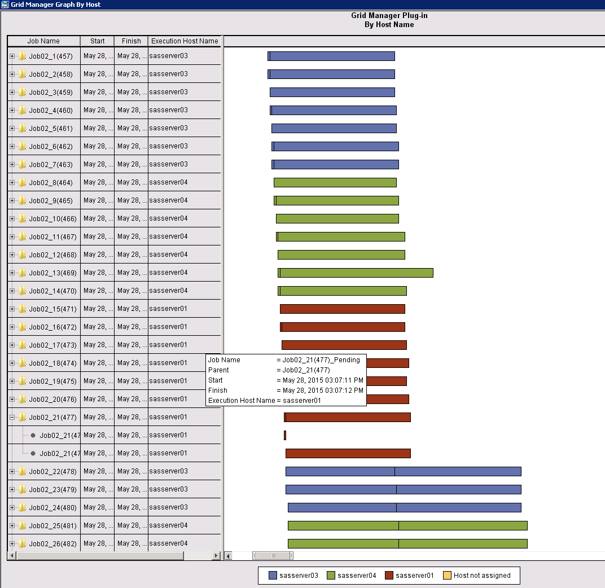
Task: Click sasserver01 in the Job02_15(471) row
Action: (x=168, y=309)
